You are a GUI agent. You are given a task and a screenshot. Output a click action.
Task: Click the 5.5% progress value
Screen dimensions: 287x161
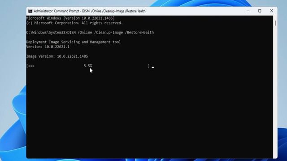click(x=88, y=66)
